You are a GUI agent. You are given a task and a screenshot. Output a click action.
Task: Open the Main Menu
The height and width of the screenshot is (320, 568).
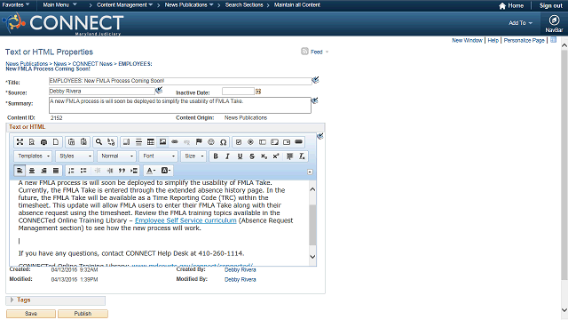(x=59, y=5)
